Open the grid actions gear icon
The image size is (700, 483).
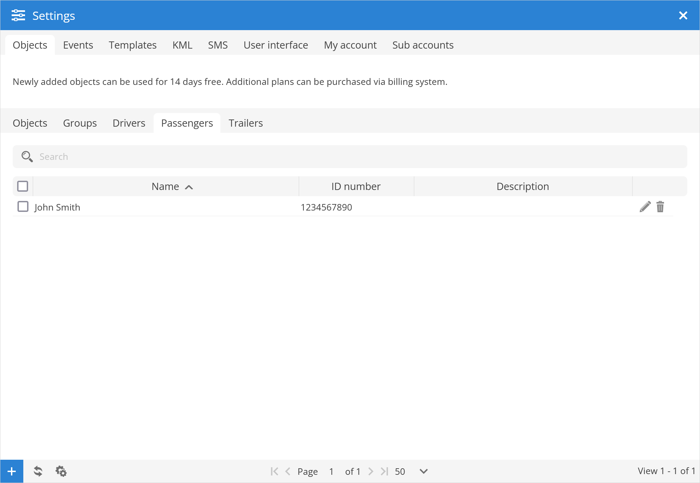[61, 471]
